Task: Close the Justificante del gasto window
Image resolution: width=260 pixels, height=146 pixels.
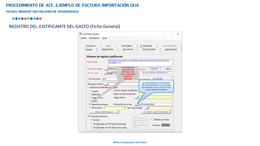Action: point(178,34)
